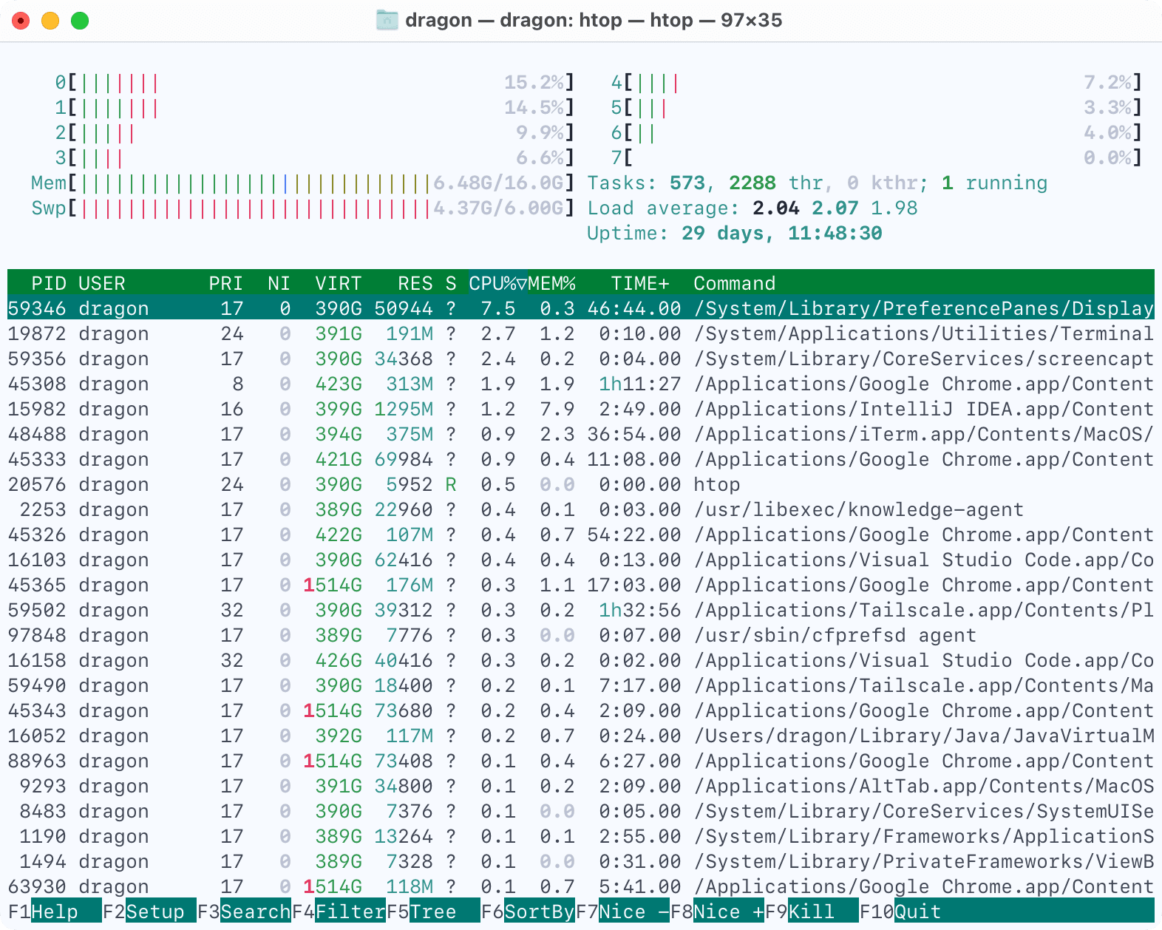Toggle F5 Tree view
The image size is (1162, 930).
(x=433, y=912)
